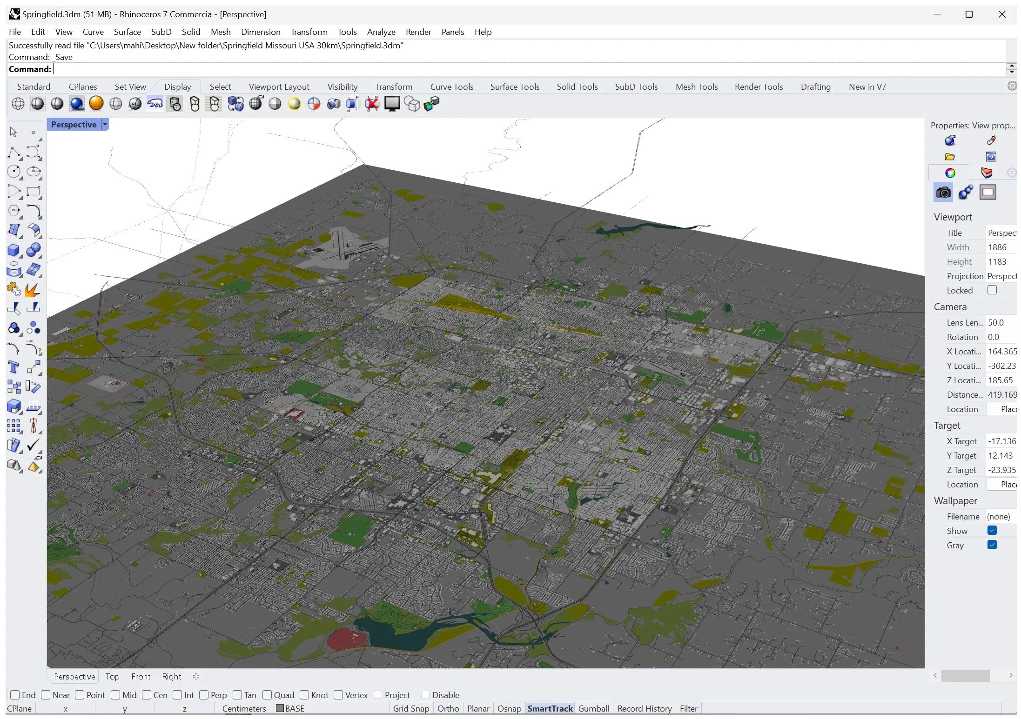The width and height of the screenshot is (1021, 719).
Task: Open the color wheel in Properties panel
Action: [x=950, y=173]
